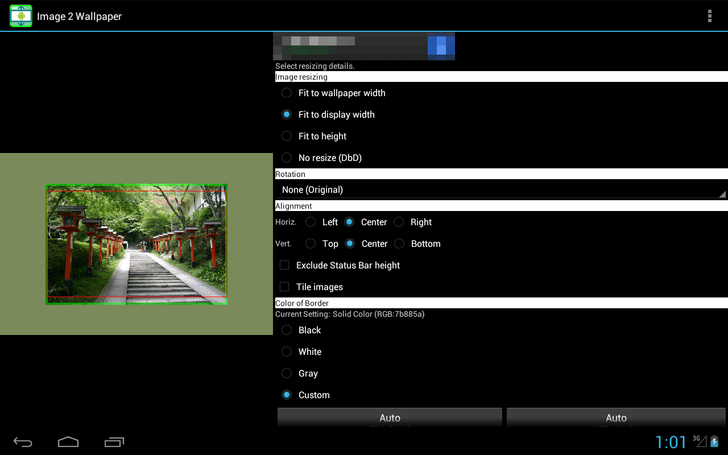Click the left Auto button
Screen dimensions: 728x455
[x=390, y=418]
